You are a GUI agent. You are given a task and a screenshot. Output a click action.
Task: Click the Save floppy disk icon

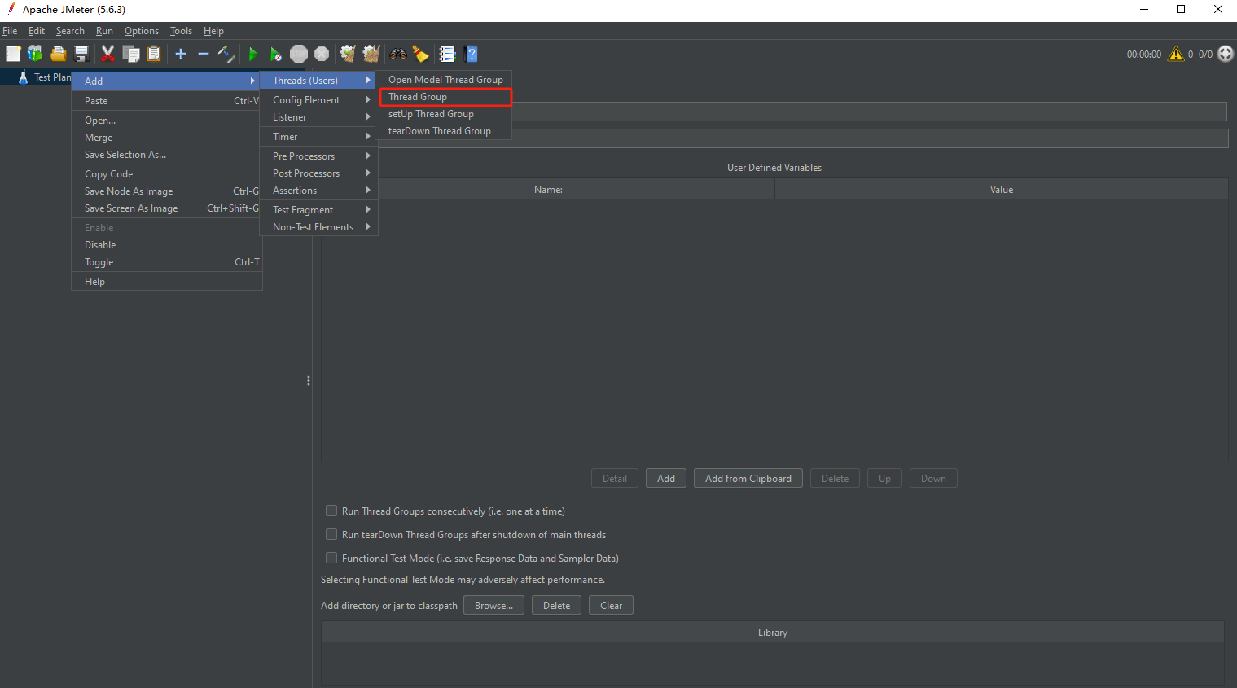tap(81, 54)
